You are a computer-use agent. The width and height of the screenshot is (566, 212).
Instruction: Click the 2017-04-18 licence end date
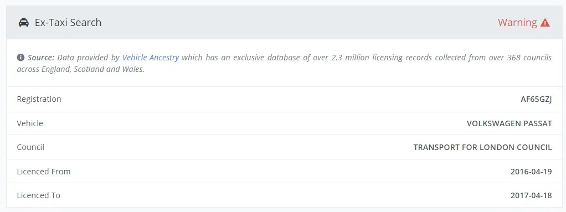tap(531, 196)
